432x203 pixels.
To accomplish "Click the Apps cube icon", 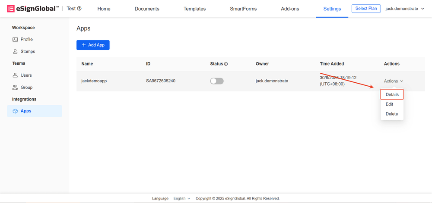I will point(15,111).
